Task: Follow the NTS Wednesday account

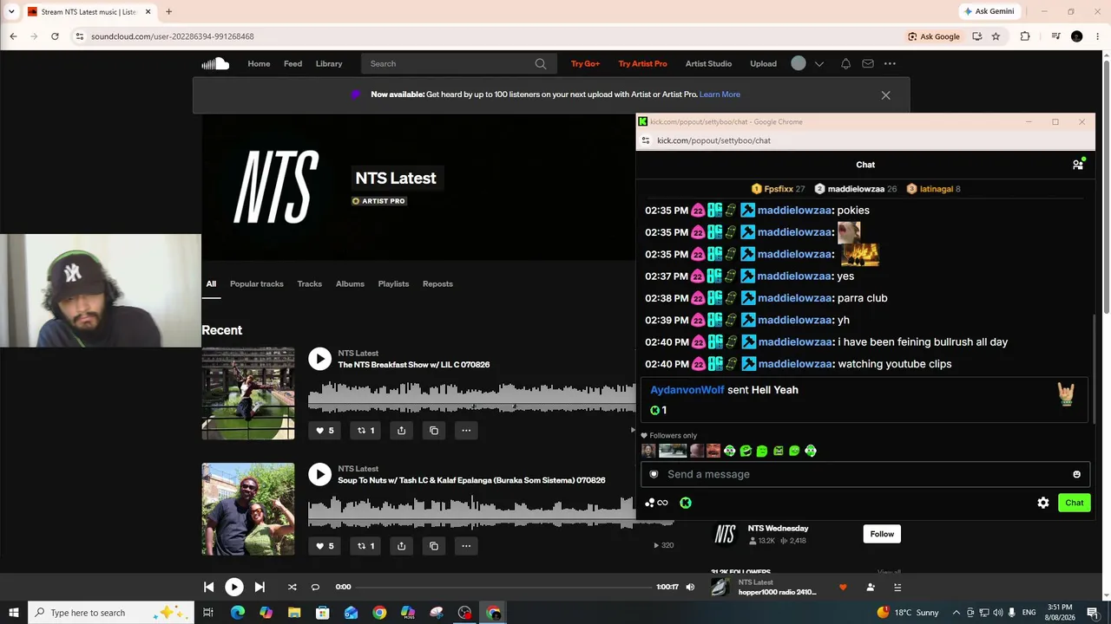Action: point(882,534)
